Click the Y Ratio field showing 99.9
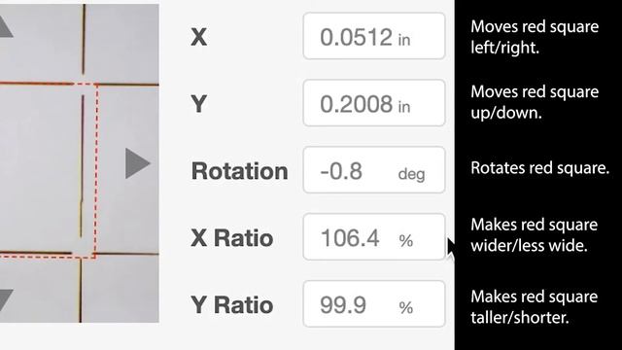 pos(373,304)
